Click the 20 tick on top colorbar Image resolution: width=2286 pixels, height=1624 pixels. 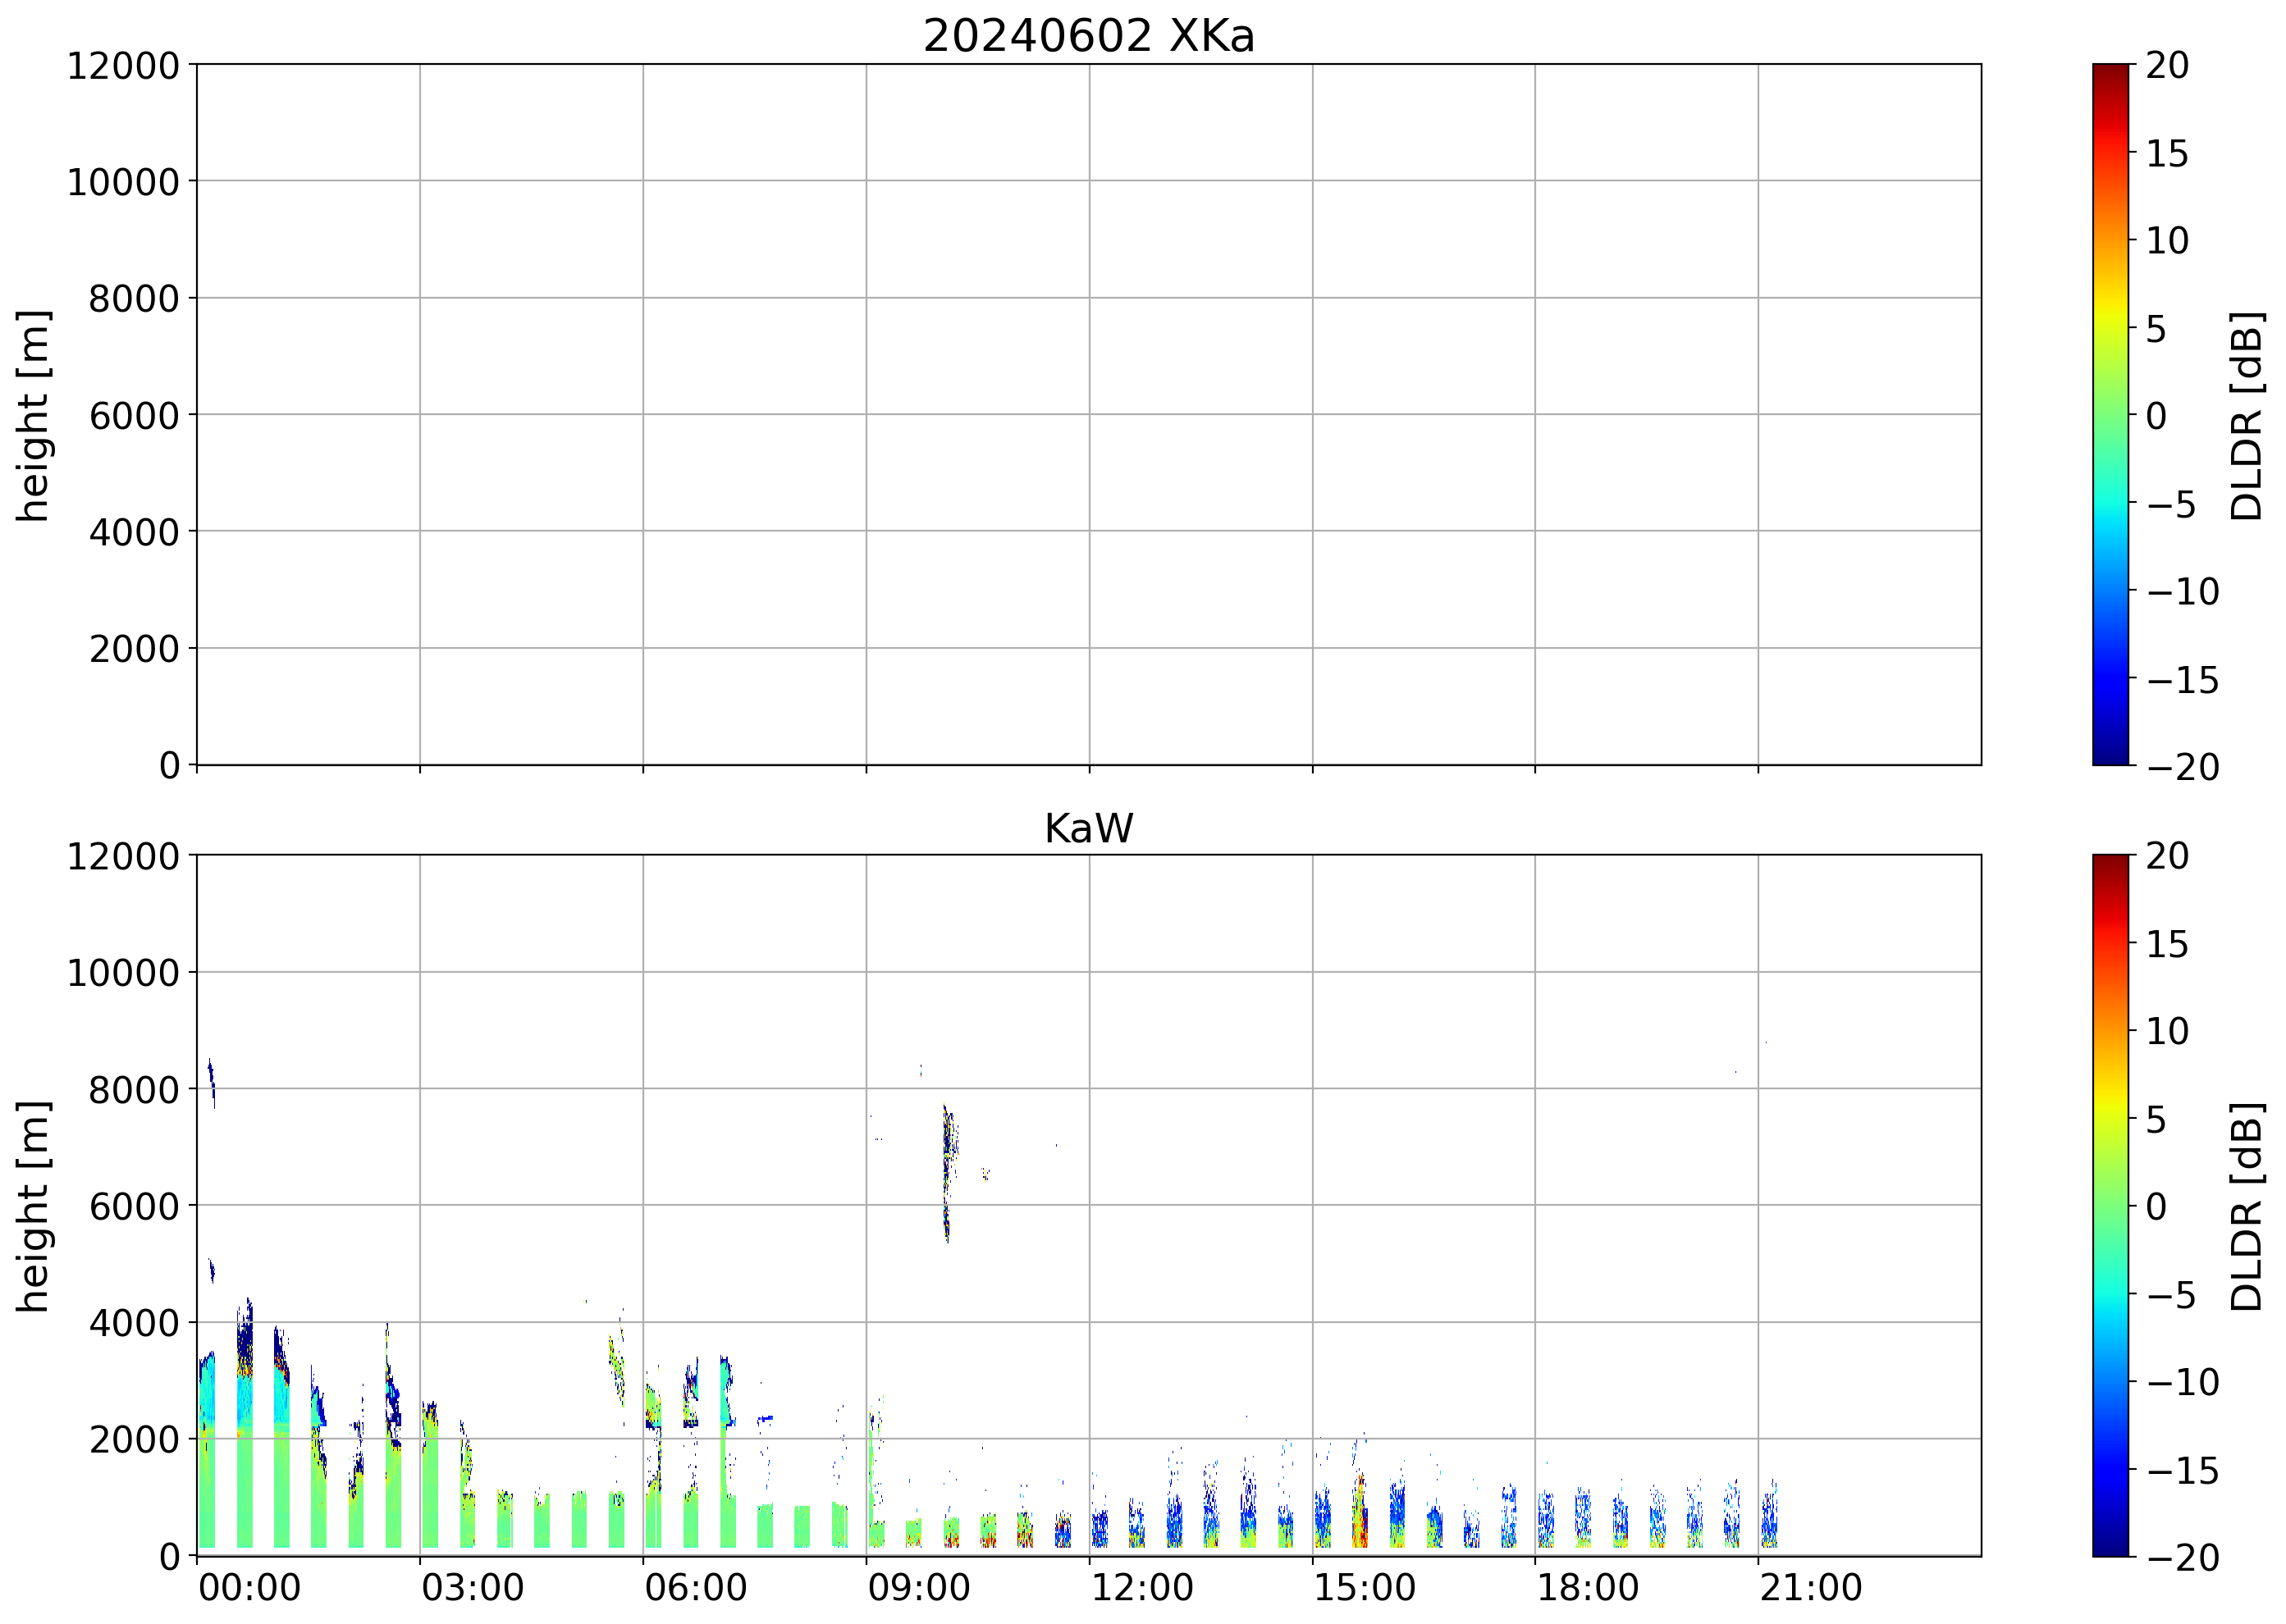2167,66
